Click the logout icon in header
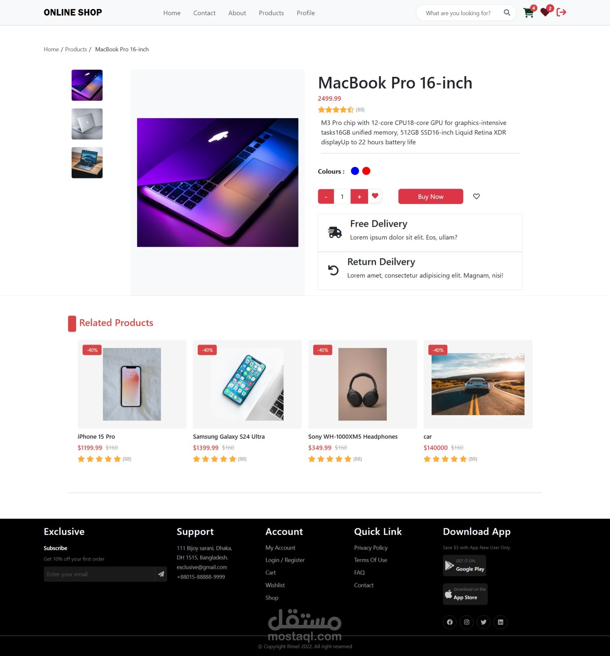Screen dimensions: 610x656 pos(561,12)
